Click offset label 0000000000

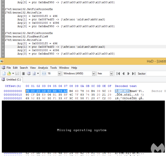pyautogui.click(x=13, y=91)
